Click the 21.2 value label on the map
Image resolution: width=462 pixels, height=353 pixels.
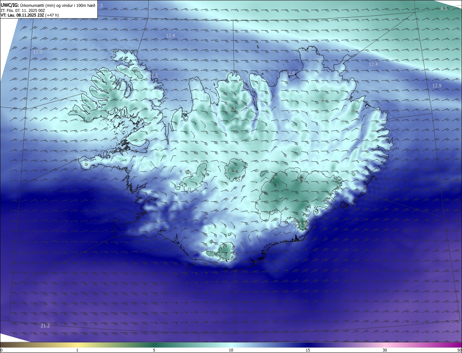pos(45,326)
